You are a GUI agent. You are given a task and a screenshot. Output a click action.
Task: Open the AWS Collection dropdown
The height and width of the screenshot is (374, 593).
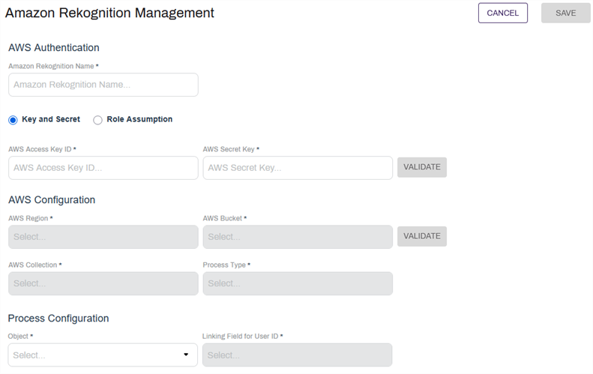(103, 283)
